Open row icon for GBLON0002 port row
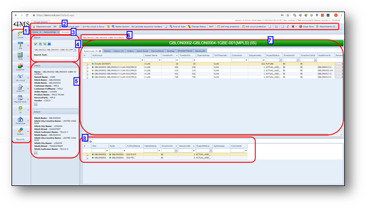368x209 pixels. coord(87,154)
